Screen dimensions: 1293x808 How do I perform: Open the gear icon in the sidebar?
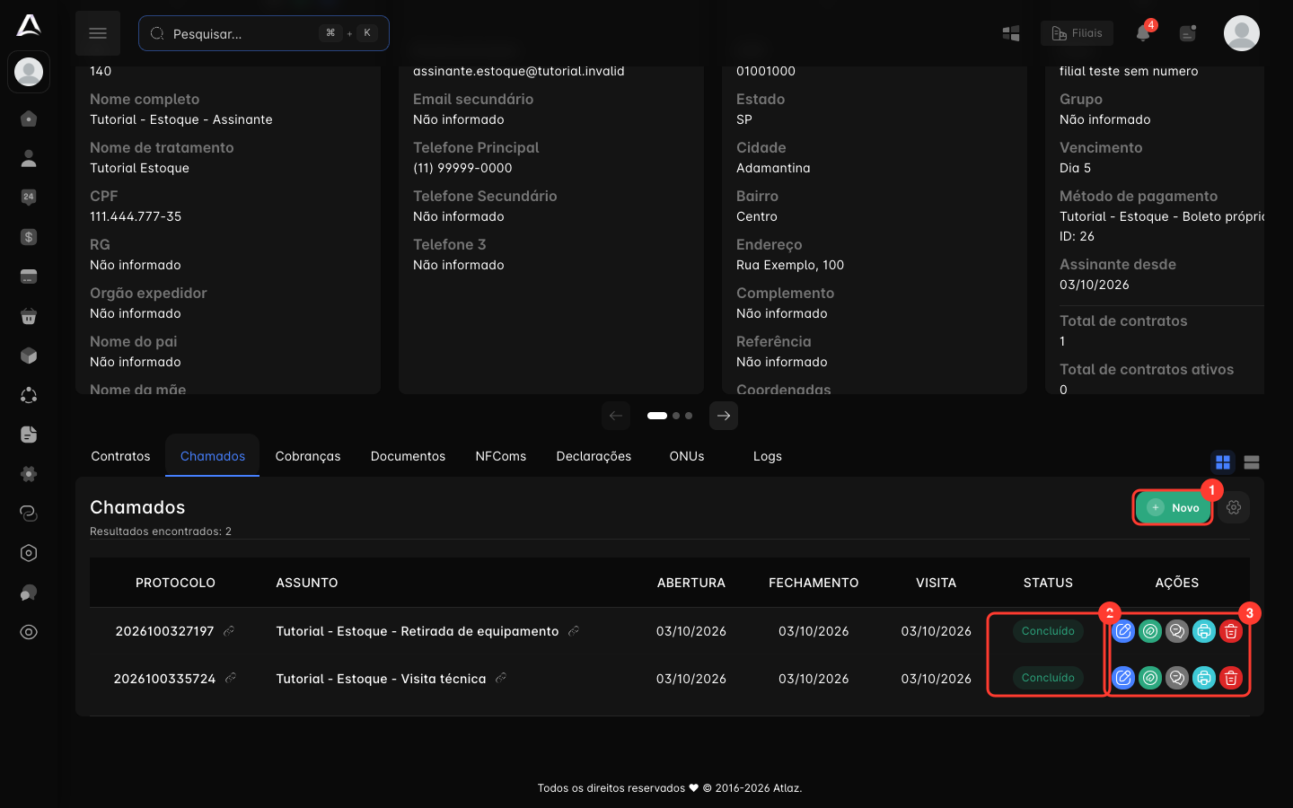29,474
